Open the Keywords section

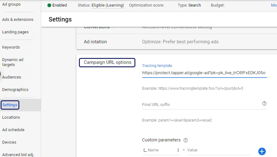[11, 47]
